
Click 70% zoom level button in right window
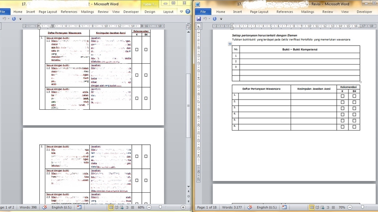(342, 207)
